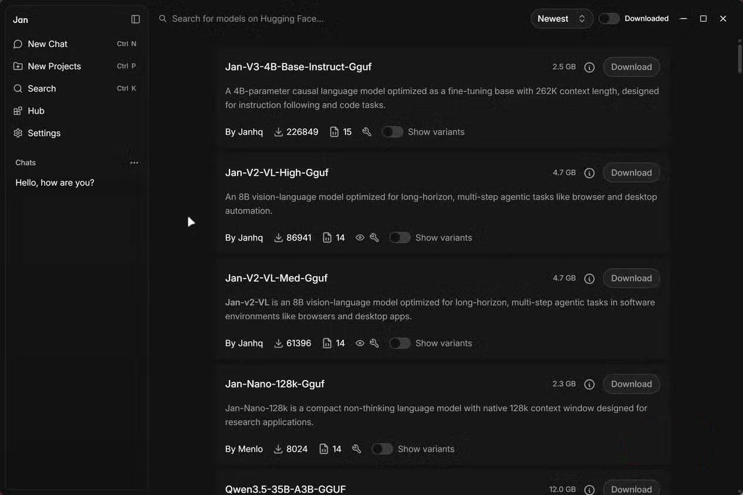This screenshot has height=495, width=743.
Task: Enable Show variants for Jan-V2-VL-High-Gguf
Action: tap(400, 238)
